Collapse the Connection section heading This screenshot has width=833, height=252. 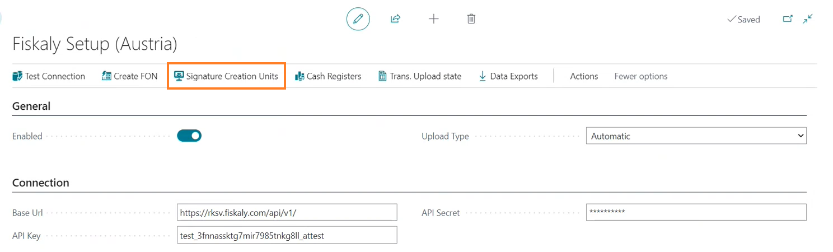click(x=41, y=183)
